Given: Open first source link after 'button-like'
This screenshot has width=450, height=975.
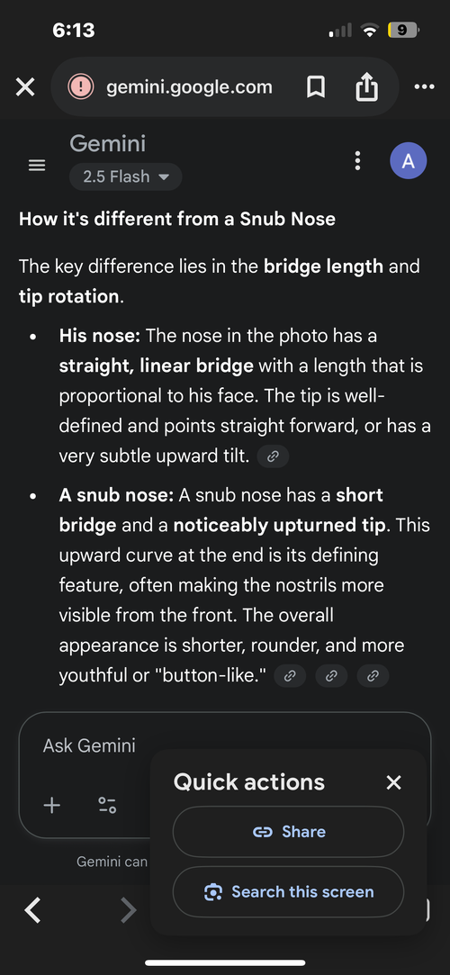Looking at the screenshot, I should [290, 676].
